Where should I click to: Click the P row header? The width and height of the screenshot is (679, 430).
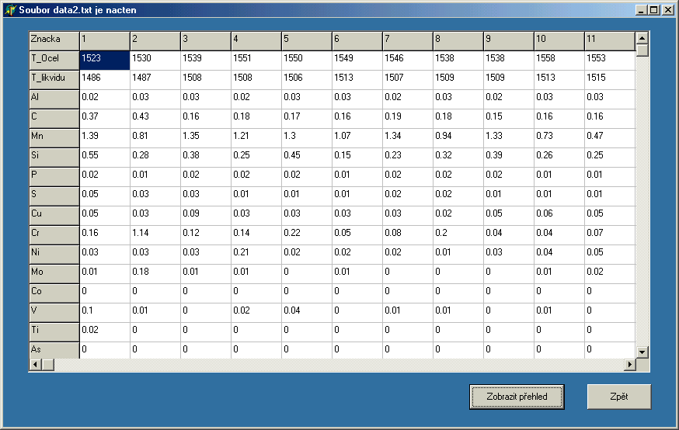[54, 178]
